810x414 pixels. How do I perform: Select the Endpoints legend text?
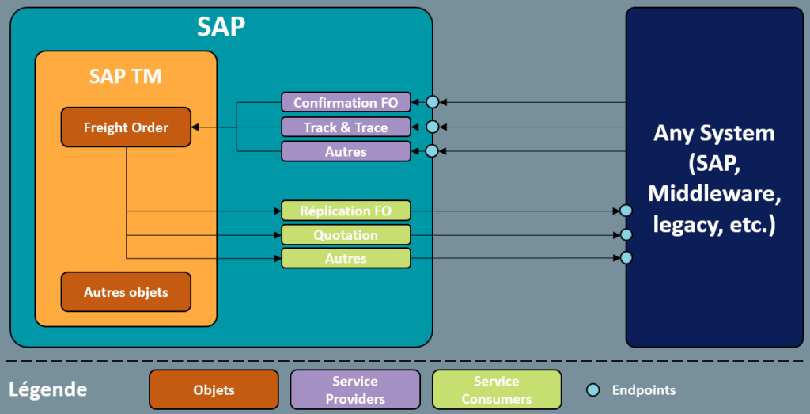coord(644,390)
